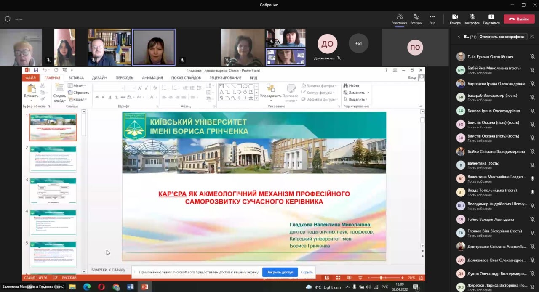Click the PowerPoint zoom slider
Screen dimensions: 539x292
[x=381, y=278]
